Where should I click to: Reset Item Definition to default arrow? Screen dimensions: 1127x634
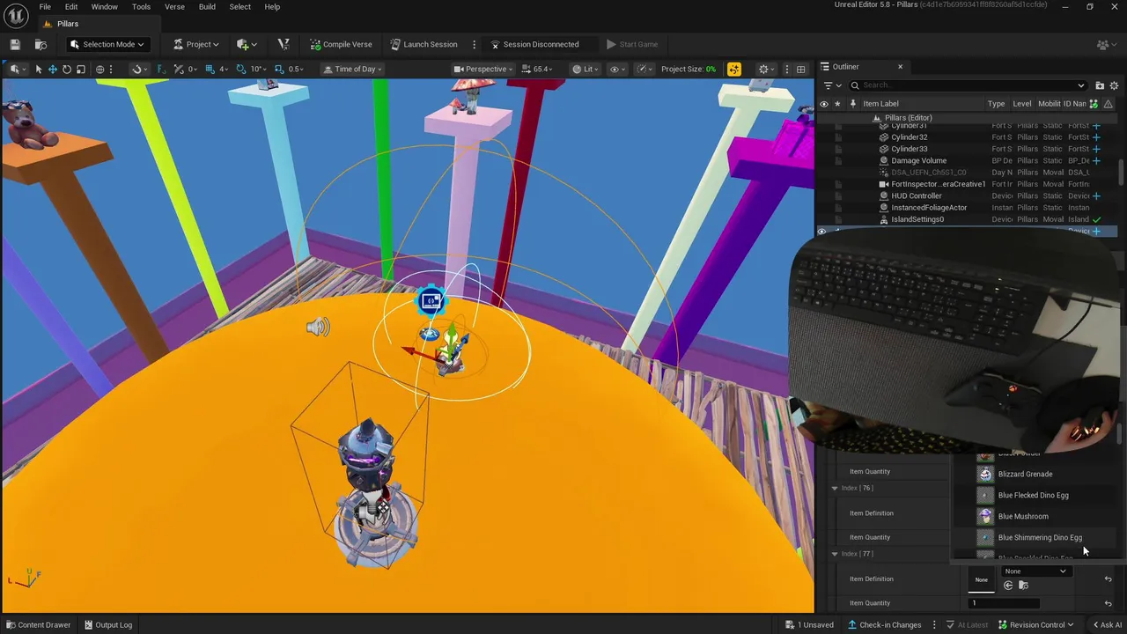(x=1108, y=579)
